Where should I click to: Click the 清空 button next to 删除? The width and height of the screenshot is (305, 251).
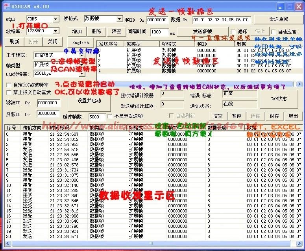tap(116, 31)
